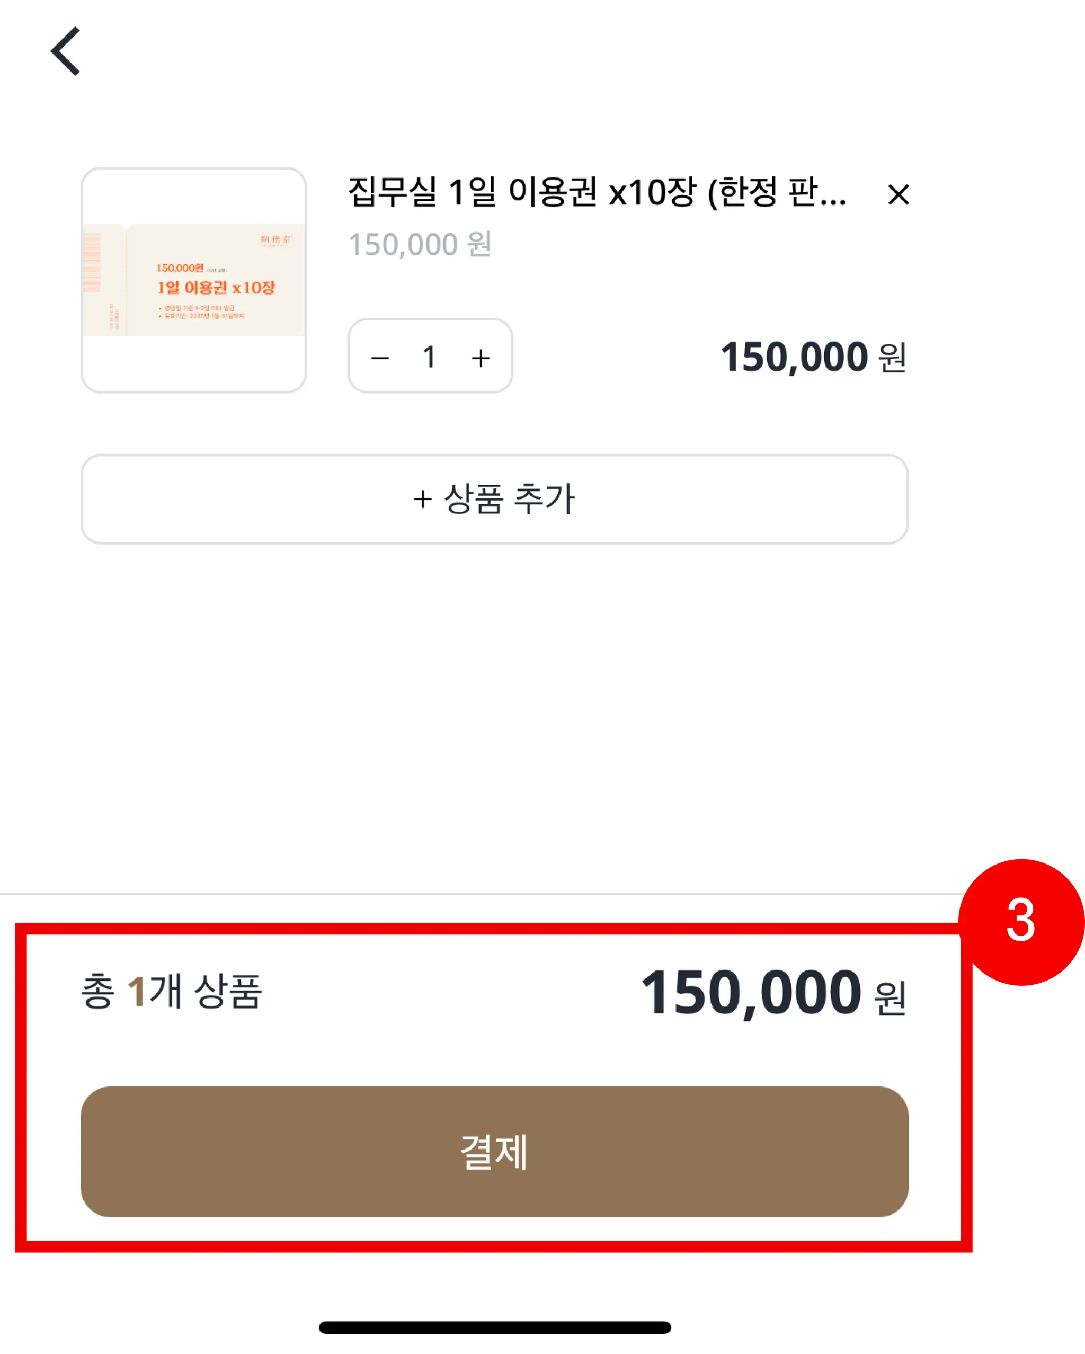Click the 총 1개 상품 label
The width and height of the screenshot is (1085, 1354).
[x=172, y=992]
